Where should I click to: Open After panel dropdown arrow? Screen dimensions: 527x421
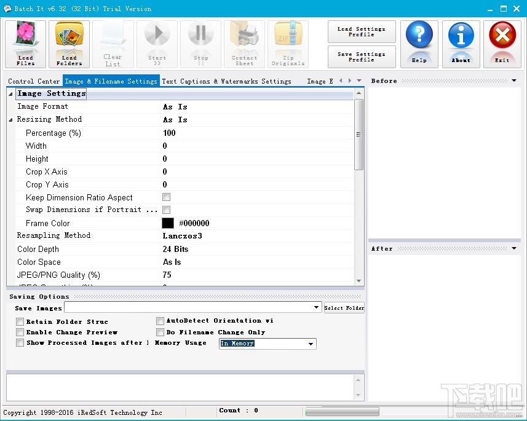[514, 248]
